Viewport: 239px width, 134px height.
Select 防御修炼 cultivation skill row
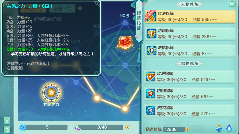coord(190,34)
